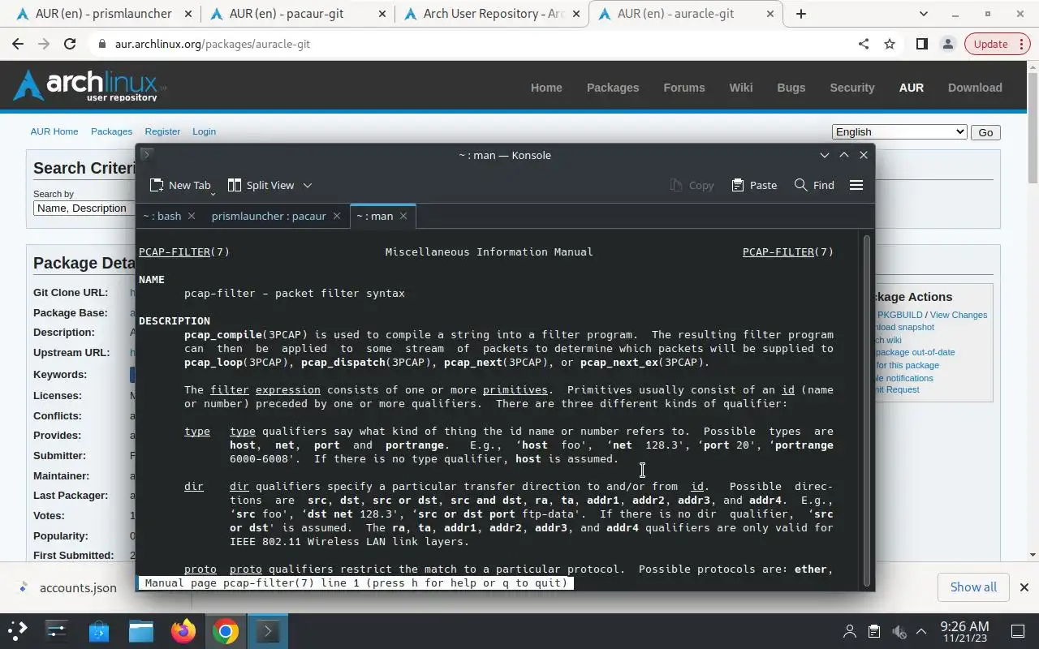Screen dimensions: 1039x649
Task: Open Forums in Arch navigation
Action: [684, 88]
